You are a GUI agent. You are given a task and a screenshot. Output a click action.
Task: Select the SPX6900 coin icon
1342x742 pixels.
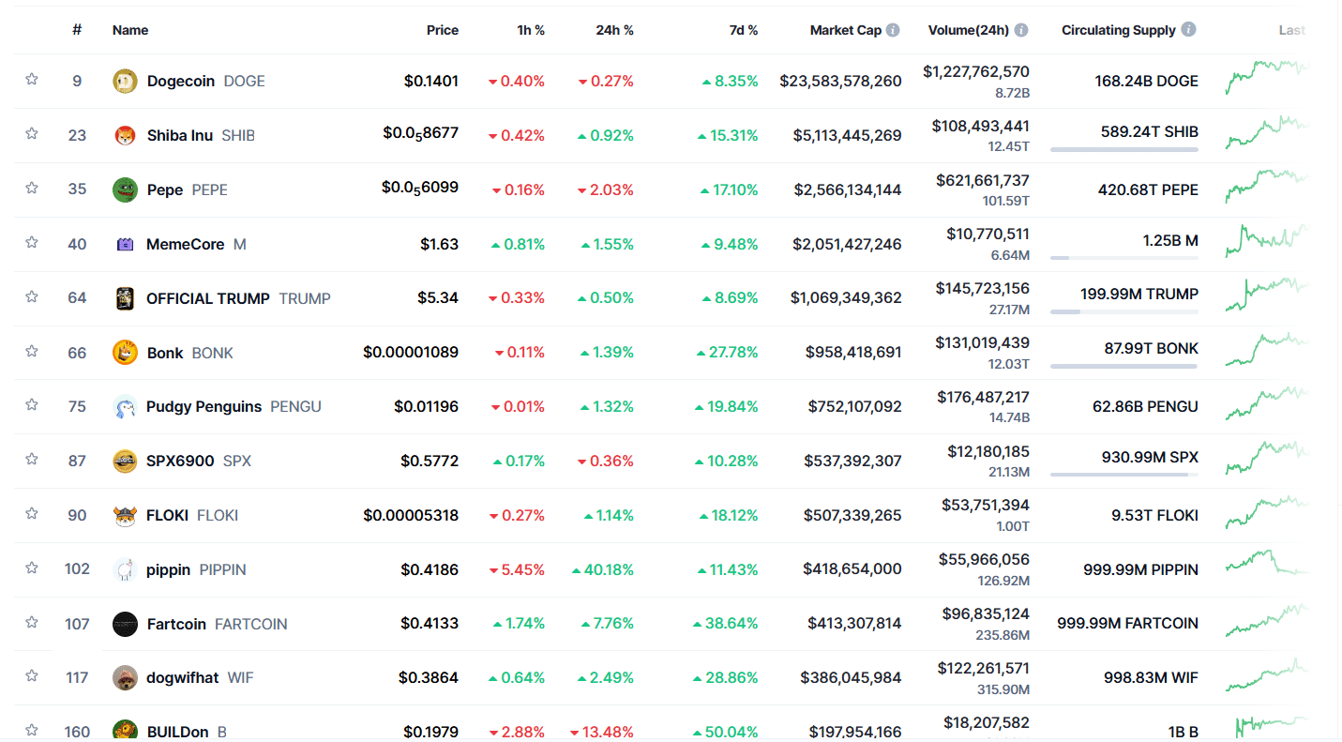(x=125, y=461)
